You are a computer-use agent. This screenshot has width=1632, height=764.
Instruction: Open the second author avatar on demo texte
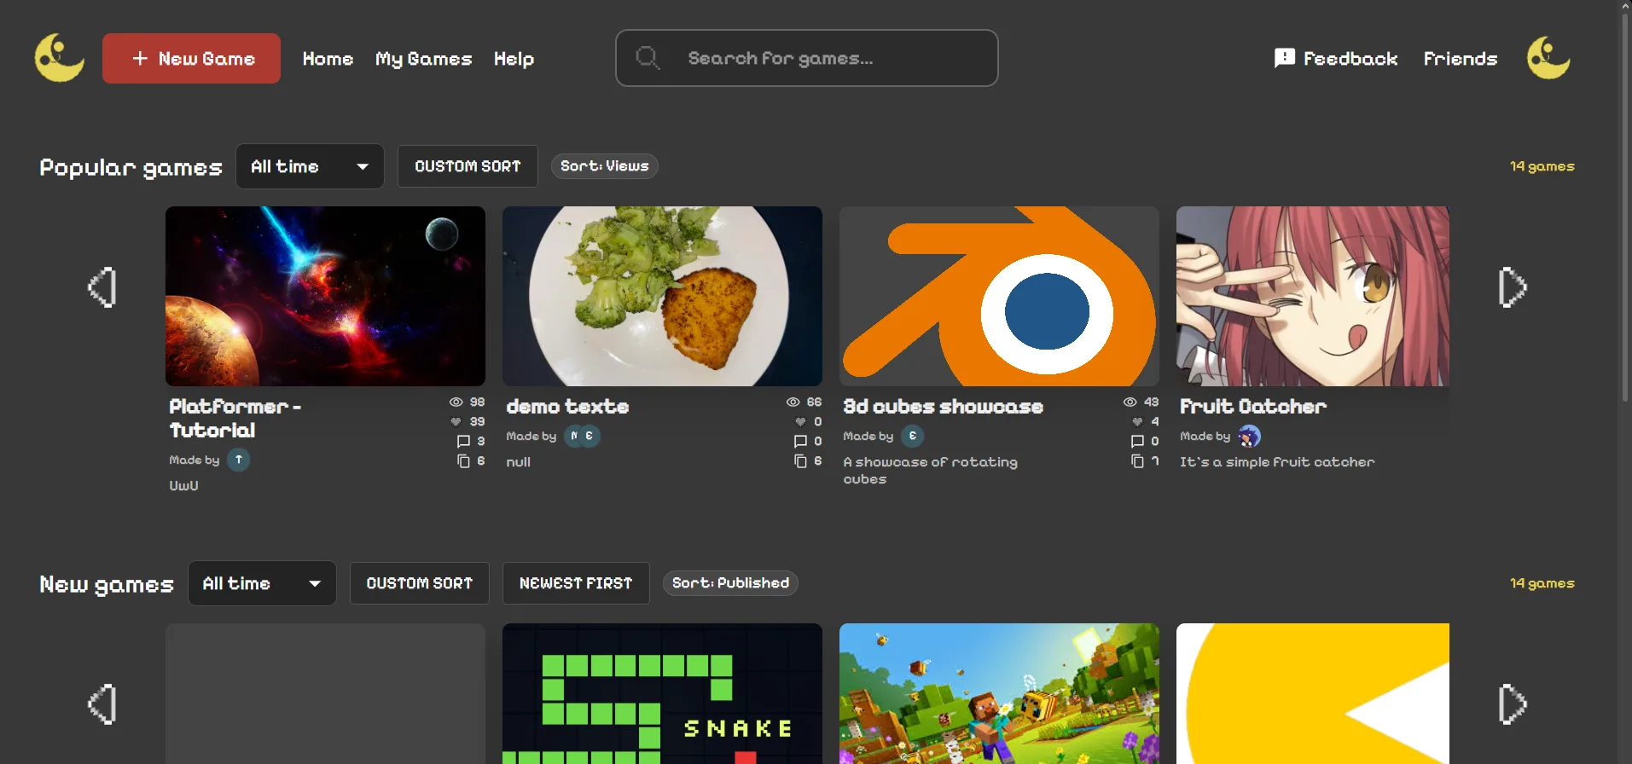pyautogui.click(x=589, y=436)
